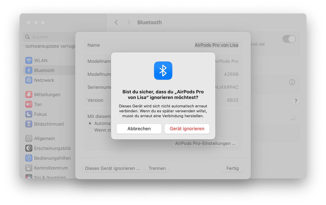Screen dimensions: 326x205
Task: Select the Bluetooth sidebar icon
Action: tap(29, 70)
